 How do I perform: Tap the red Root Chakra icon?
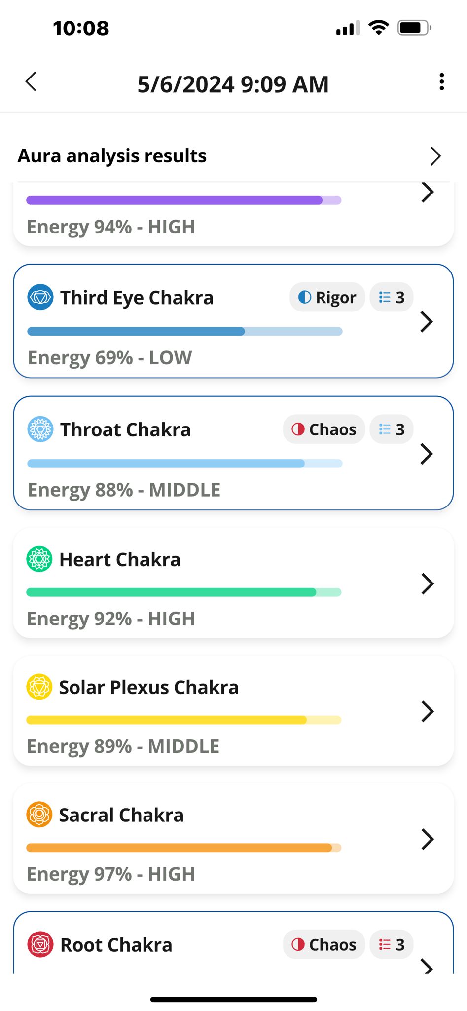point(40,944)
